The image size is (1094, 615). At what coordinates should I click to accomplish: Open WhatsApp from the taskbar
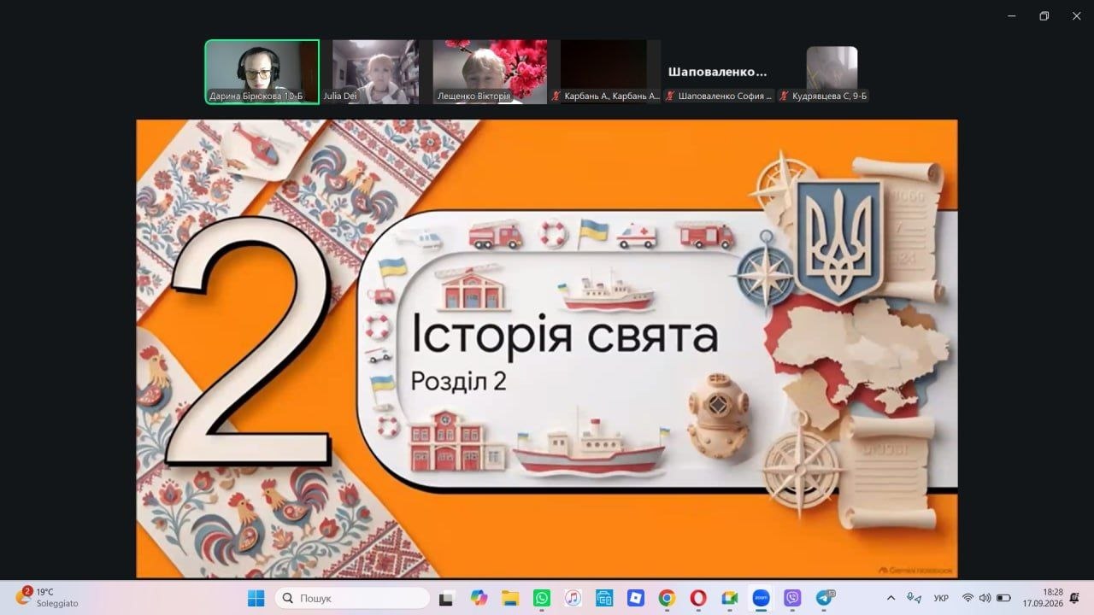[542, 598]
